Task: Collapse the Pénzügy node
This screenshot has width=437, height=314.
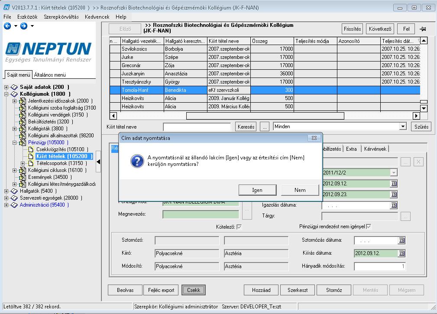Action: (x=14, y=142)
